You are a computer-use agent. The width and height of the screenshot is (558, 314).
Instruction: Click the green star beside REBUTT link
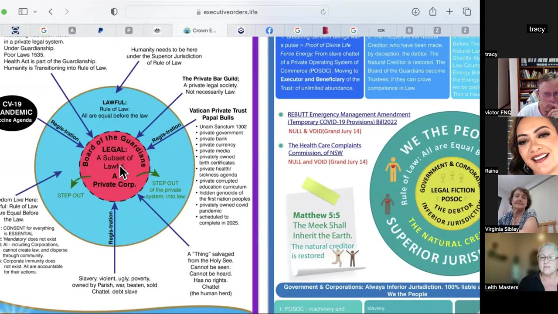pyautogui.click(x=281, y=115)
